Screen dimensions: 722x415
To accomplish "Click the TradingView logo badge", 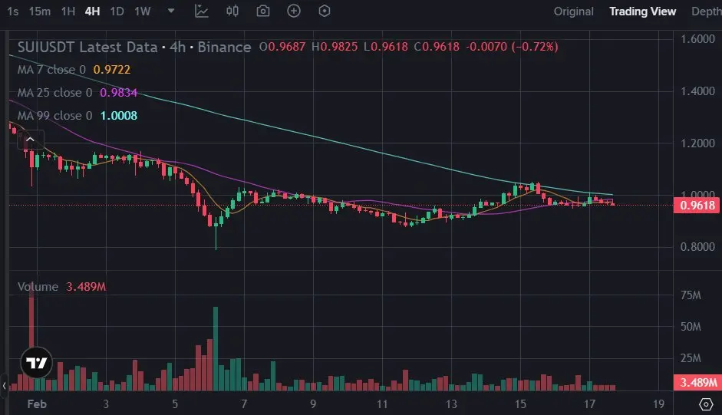I will (x=36, y=363).
